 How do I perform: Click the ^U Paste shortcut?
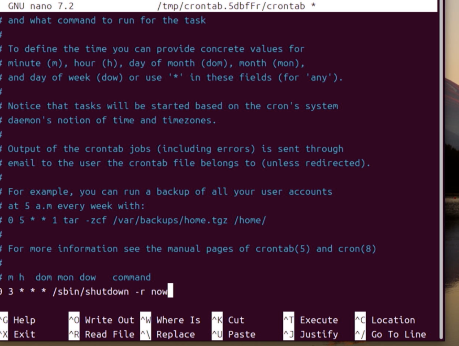[233, 334]
